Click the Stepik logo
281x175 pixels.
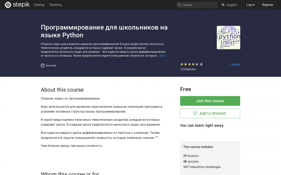coord(17,5)
